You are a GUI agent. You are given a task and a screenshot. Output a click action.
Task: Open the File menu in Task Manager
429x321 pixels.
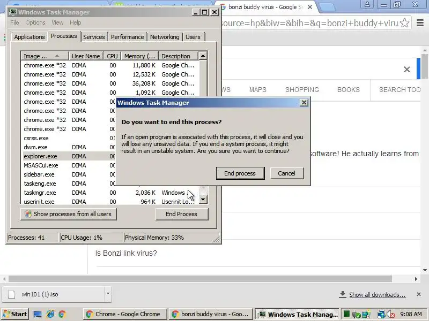tap(14, 22)
